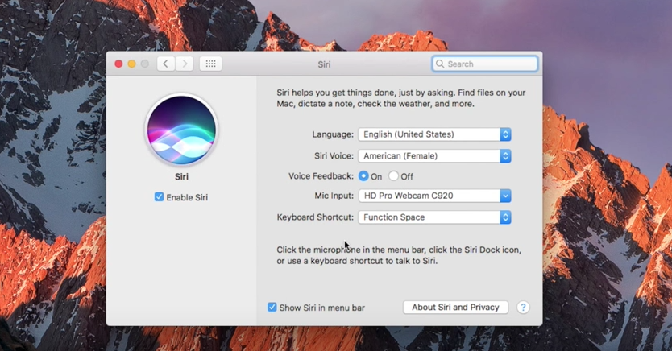Click text 'Click the microphone in the menu bar'
Image resolution: width=672 pixels, height=351 pixels.
(x=351, y=250)
